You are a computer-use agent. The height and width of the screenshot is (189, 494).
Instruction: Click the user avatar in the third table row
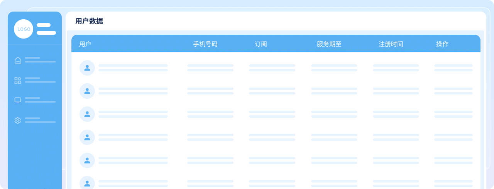click(x=87, y=114)
